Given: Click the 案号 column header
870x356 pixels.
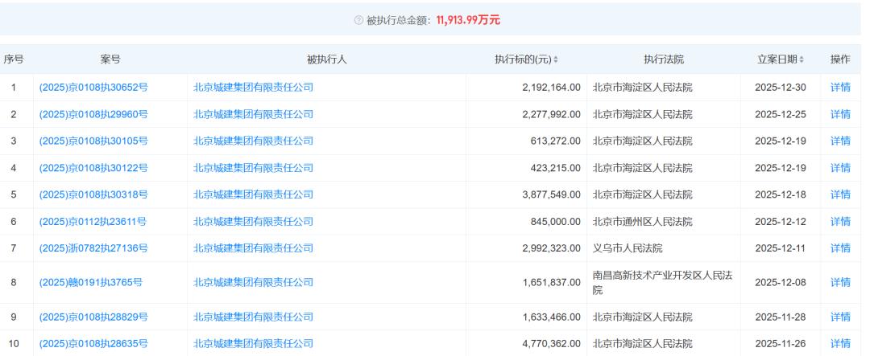Looking at the screenshot, I should click(x=110, y=59).
